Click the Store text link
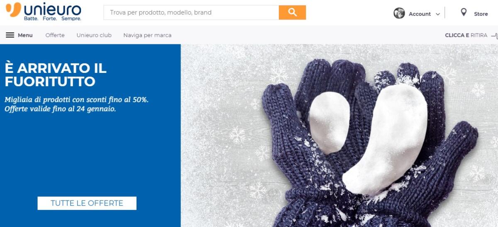 tap(481, 14)
